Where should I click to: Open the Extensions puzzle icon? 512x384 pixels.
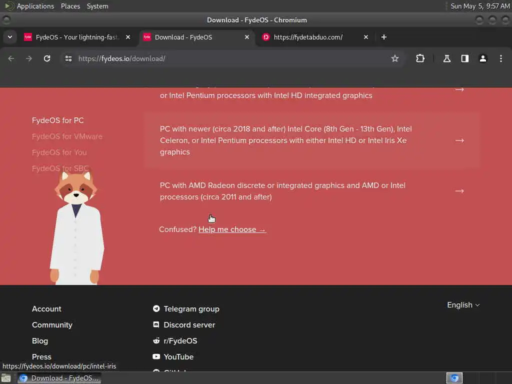[420, 58]
